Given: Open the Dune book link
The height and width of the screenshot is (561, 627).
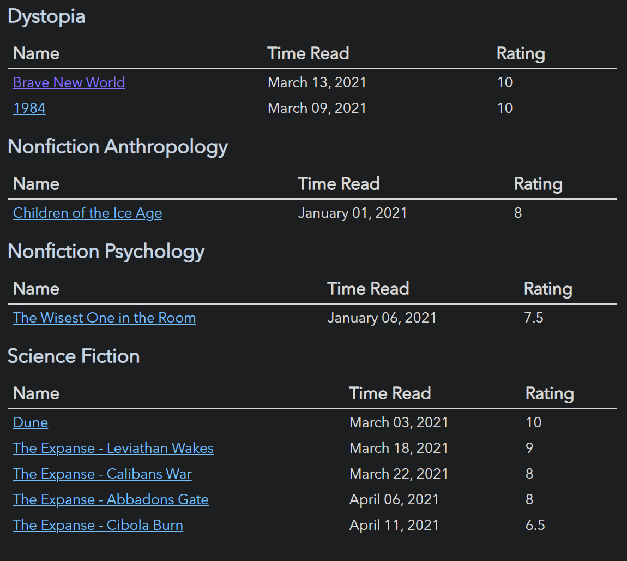Looking at the screenshot, I should coord(30,422).
